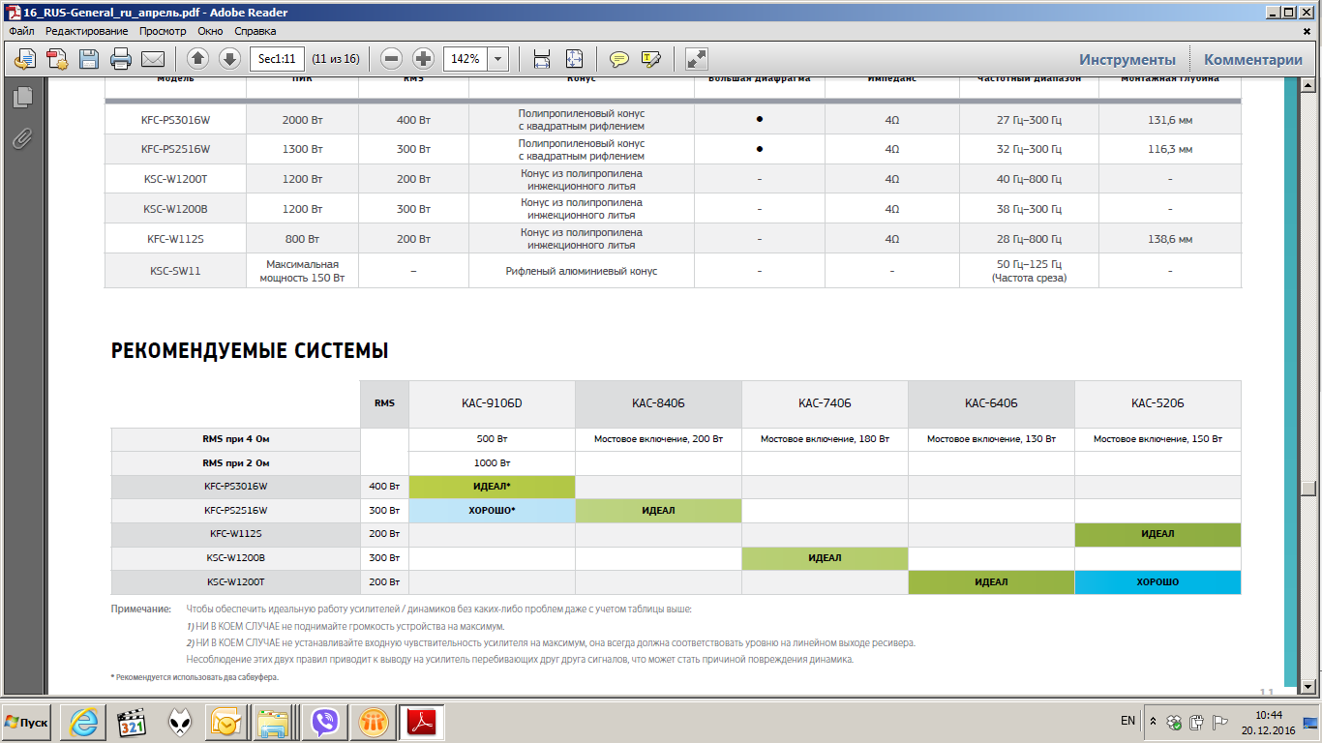
Task: Open Windows Explorer taskbar icon
Action: coord(276,722)
